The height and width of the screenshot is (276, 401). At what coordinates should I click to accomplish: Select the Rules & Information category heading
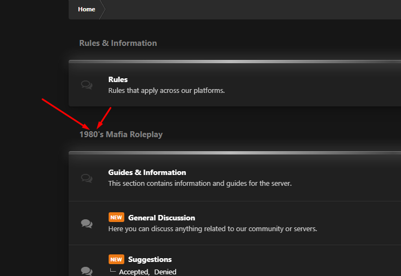coord(118,43)
